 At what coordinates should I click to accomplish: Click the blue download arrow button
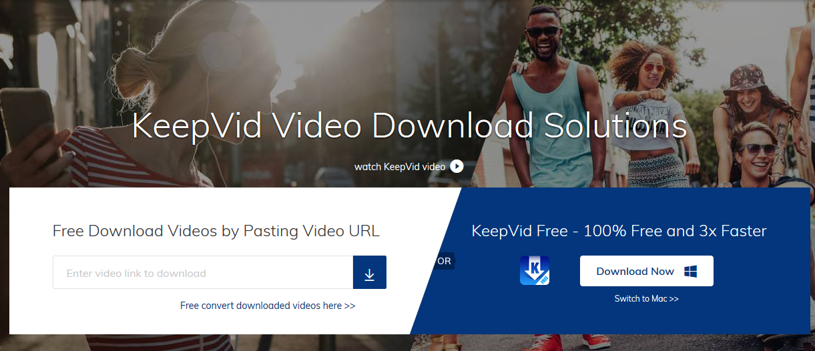point(370,272)
